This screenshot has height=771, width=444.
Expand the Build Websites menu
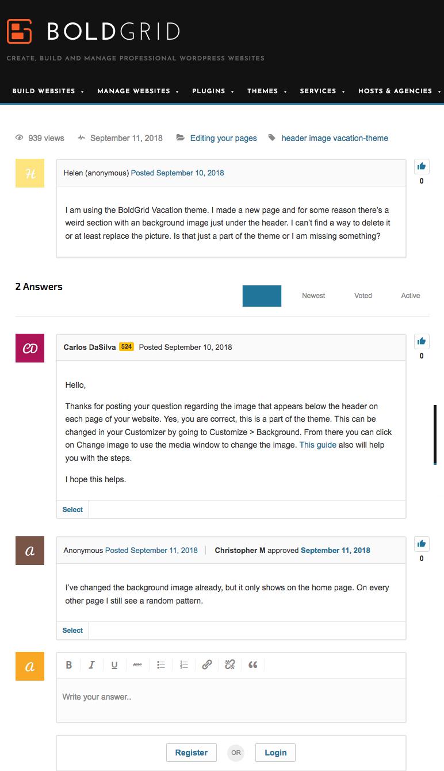(x=48, y=91)
